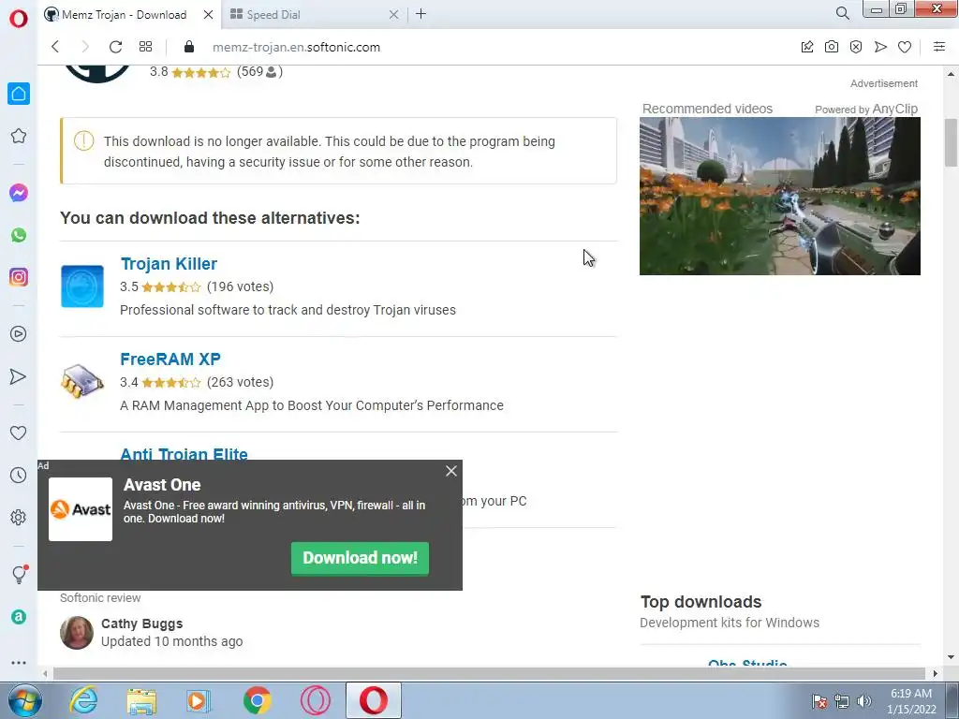Open the Windows Start menu
Image resolution: width=959 pixels, height=719 pixels.
pos(23,700)
